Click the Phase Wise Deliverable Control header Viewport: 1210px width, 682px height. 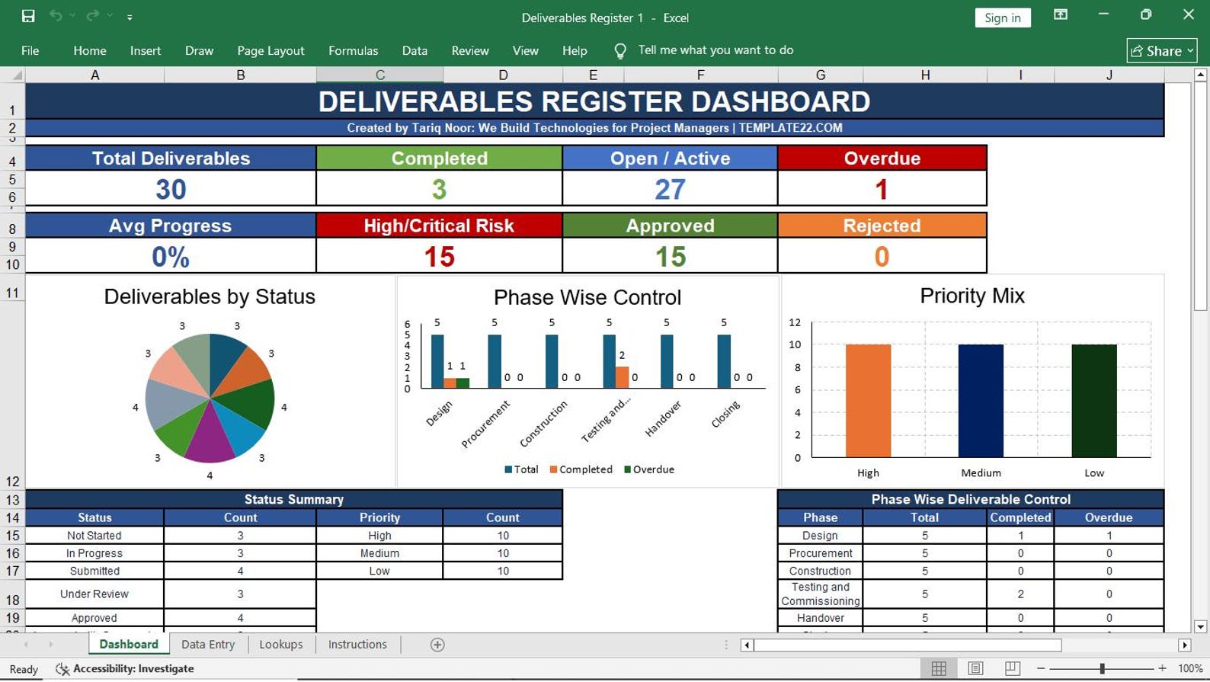pyautogui.click(x=971, y=500)
